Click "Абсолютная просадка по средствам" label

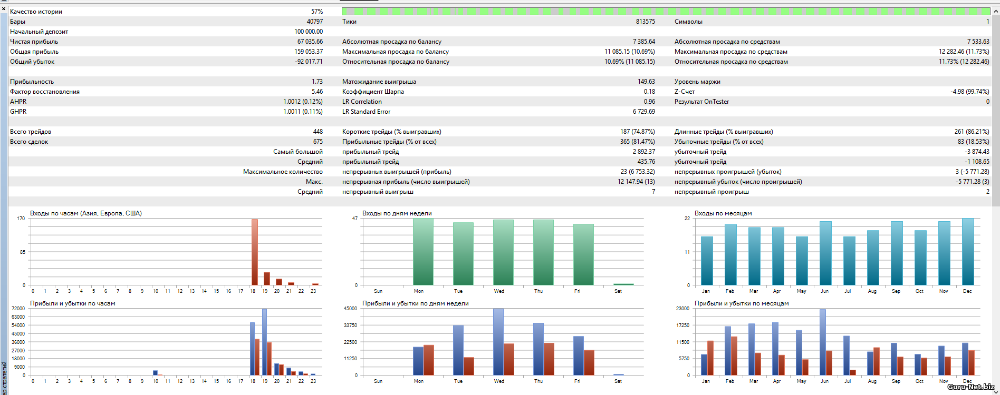point(727,42)
